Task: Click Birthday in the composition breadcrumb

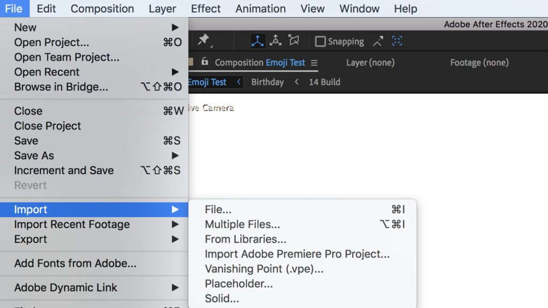Action: 267,82
